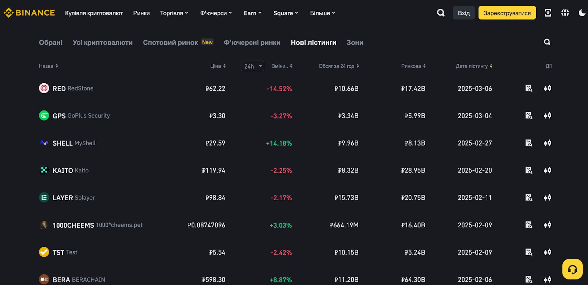Sort by Дата лістингу column
The width and height of the screenshot is (588, 285).
pyautogui.click(x=474, y=66)
